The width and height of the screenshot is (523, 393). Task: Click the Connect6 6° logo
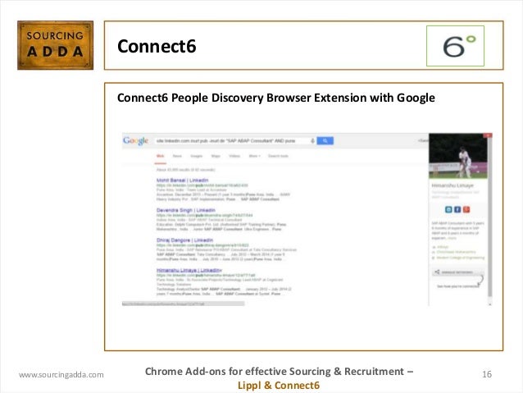pyautogui.click(x=455, y=46)
